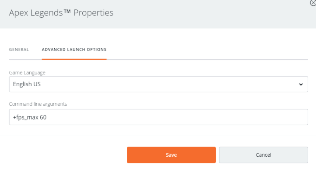This screenshot has width=316, height=169.
Task: Save the launch options
Action: pyautogui.click(x=171, y=155)
